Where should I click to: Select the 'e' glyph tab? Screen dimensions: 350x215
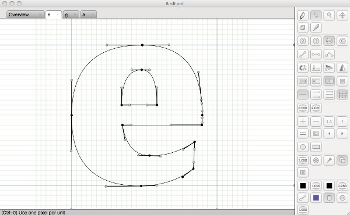coord(54,15)
